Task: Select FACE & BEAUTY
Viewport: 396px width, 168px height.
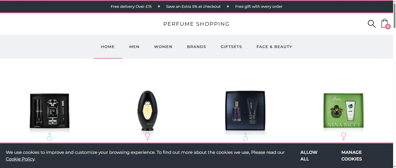Action: [x=274, y=47]
